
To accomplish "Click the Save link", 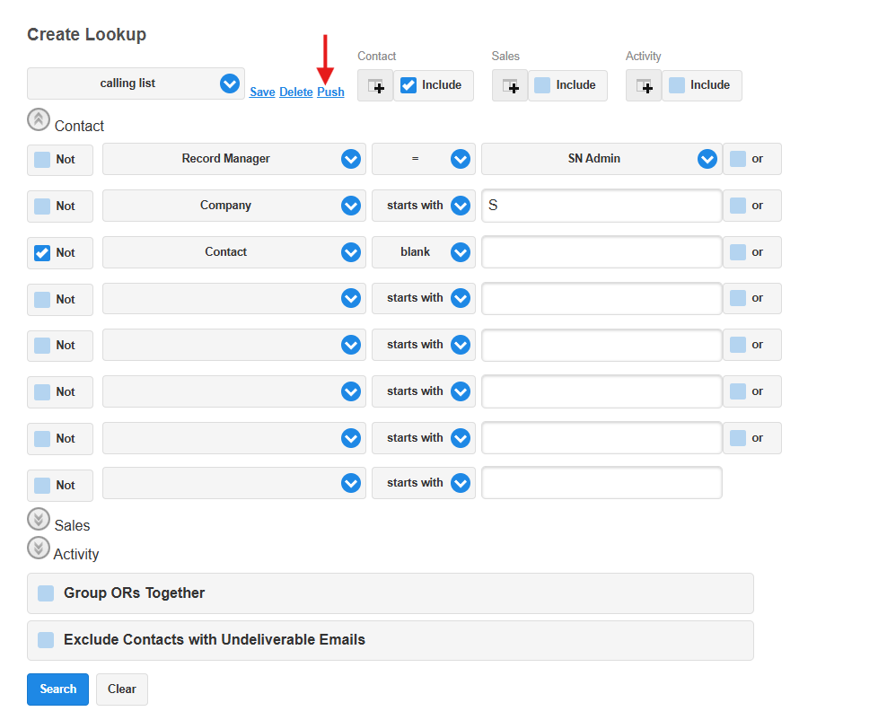I will click(x=262, y=92).
